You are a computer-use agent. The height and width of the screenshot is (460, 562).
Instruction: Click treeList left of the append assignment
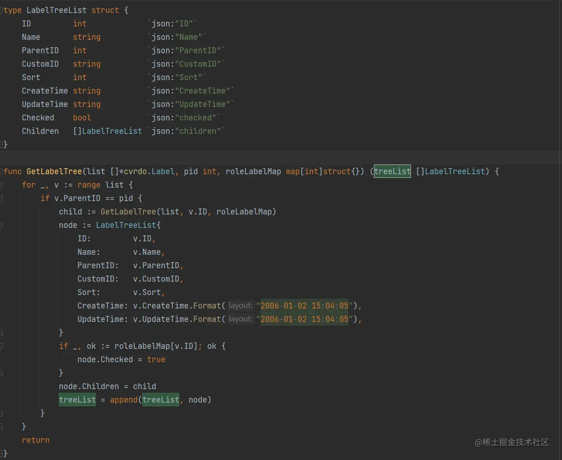(77, 400)
